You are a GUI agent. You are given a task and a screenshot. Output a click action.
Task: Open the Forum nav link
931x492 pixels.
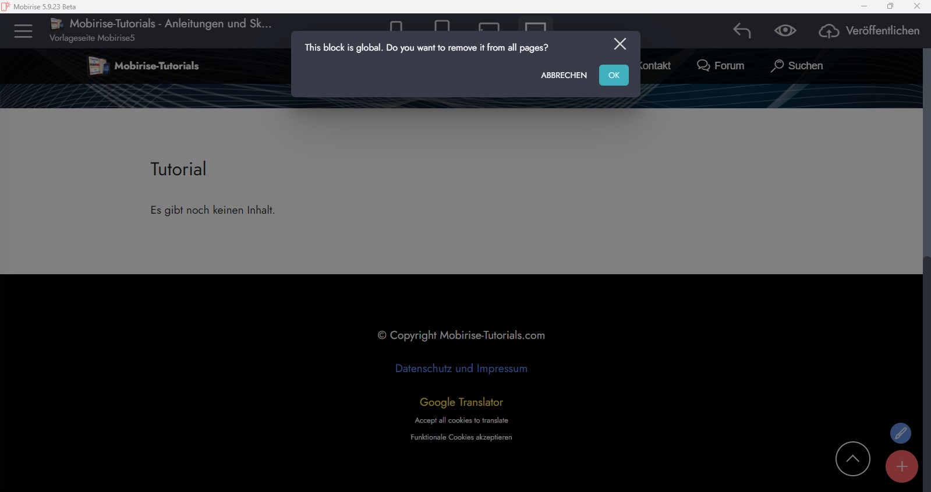coord(729,66)
